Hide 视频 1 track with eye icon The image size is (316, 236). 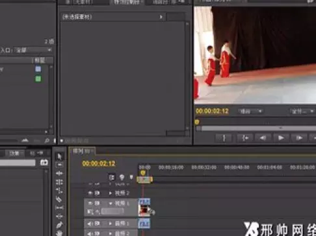[x=90, y=203]
